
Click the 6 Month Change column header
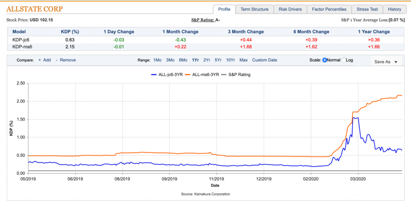(x=311, y=32)
